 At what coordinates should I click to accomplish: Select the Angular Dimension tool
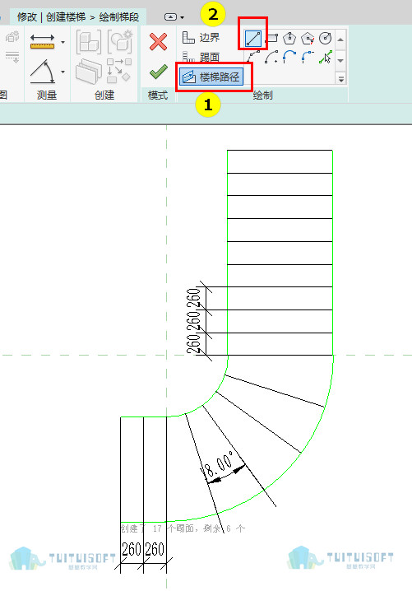click(43, 72)
